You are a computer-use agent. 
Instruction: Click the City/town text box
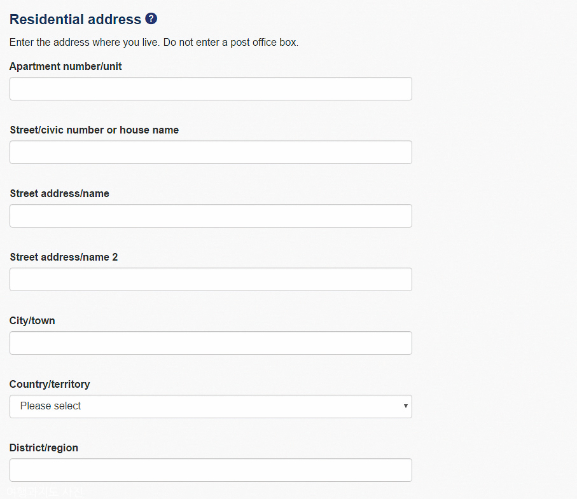tap(211, 343)
